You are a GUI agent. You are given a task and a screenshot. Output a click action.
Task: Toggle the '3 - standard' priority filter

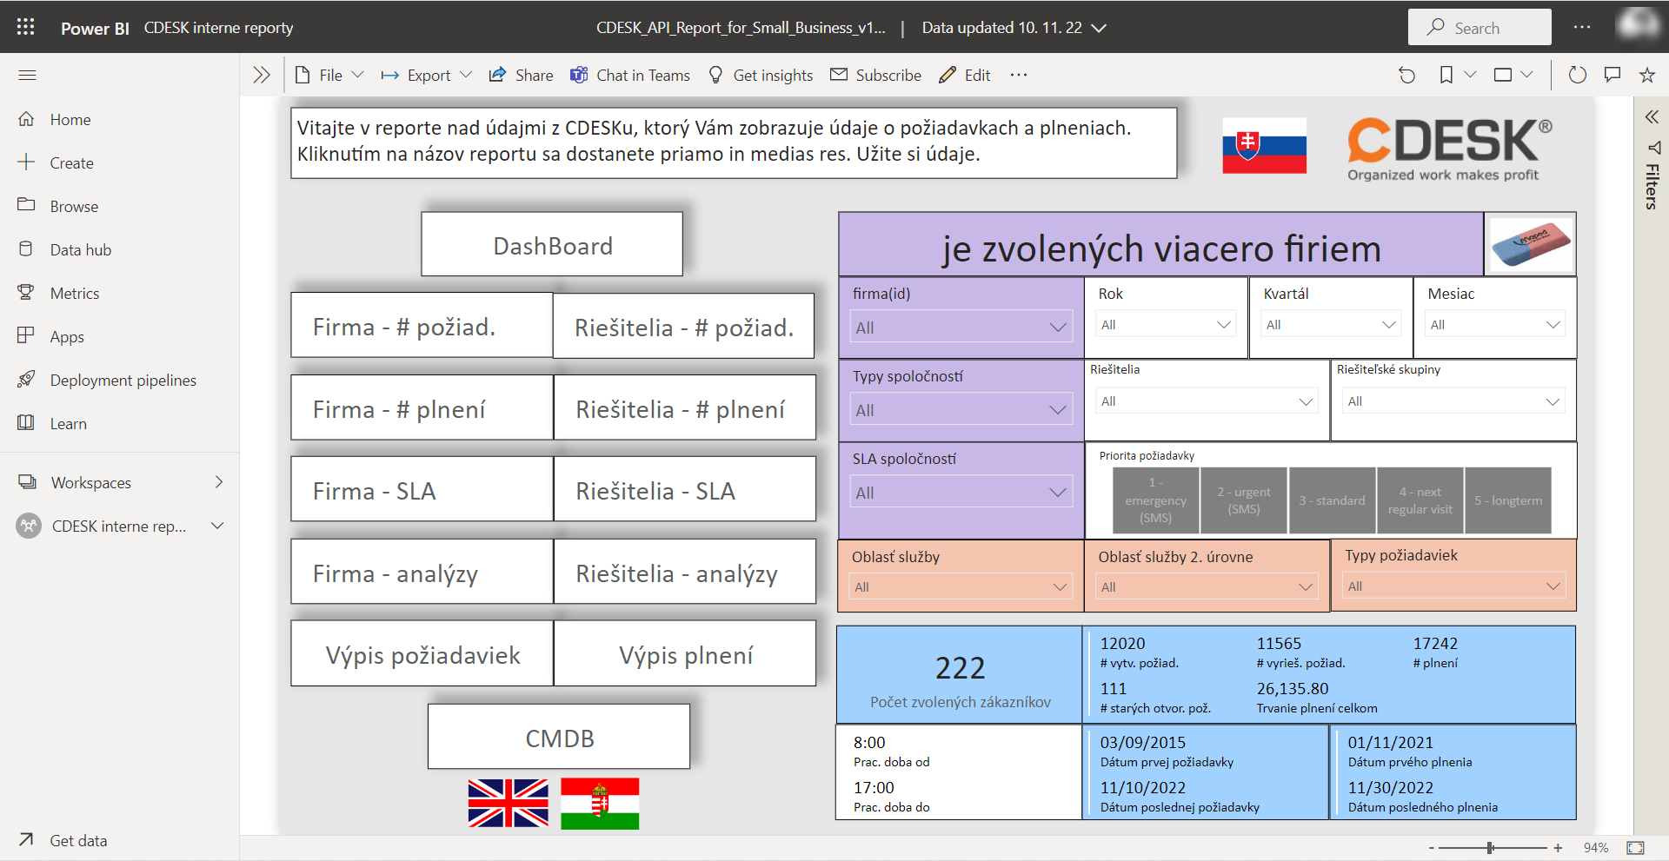click(1332, 500)
